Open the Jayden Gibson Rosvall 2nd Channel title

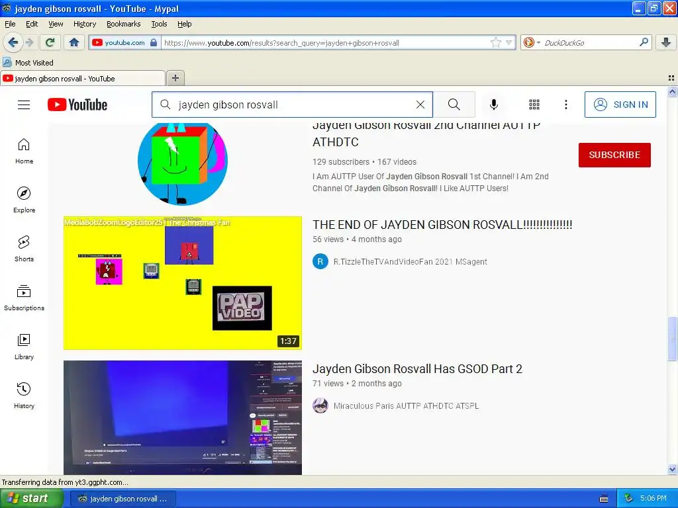[426, 134]
